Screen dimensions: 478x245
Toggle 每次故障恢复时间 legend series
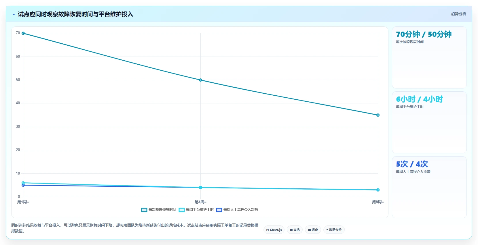click(x=159, y=210)
